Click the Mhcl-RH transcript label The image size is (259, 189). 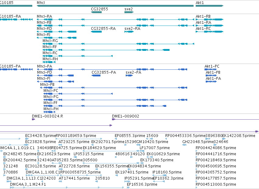(x=50, y=59)
